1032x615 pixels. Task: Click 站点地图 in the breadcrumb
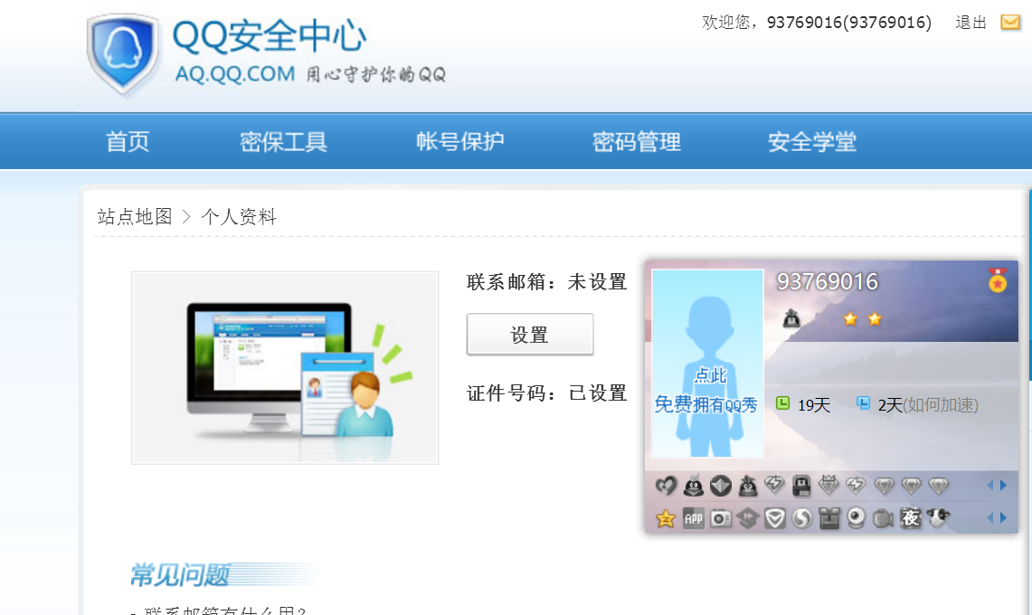pos(135,217)
